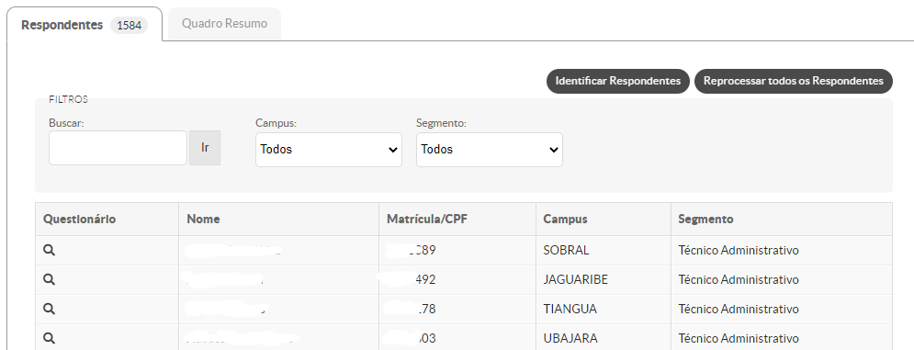Click the 1584 respondents count badge
Image resolution: width=914 pixels, height=350 pixels.
(x=129, y=26)
